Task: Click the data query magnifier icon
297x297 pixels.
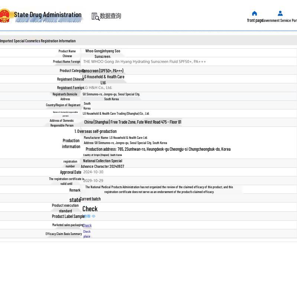Action: pyautogui.click(x=95, y=16)
